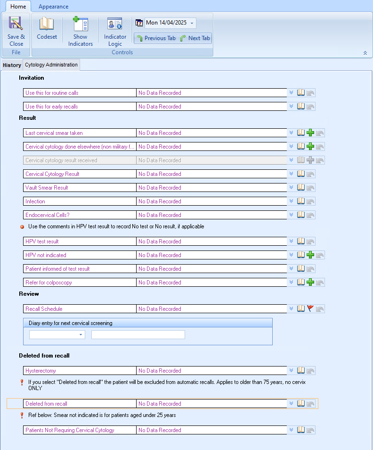Open codeset book for Deleted from recall
373x450 pixels.
(x=301, y=403)
